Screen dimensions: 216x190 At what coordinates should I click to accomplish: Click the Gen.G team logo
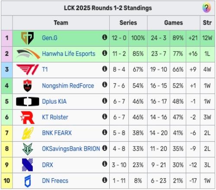tap(27, 38)
